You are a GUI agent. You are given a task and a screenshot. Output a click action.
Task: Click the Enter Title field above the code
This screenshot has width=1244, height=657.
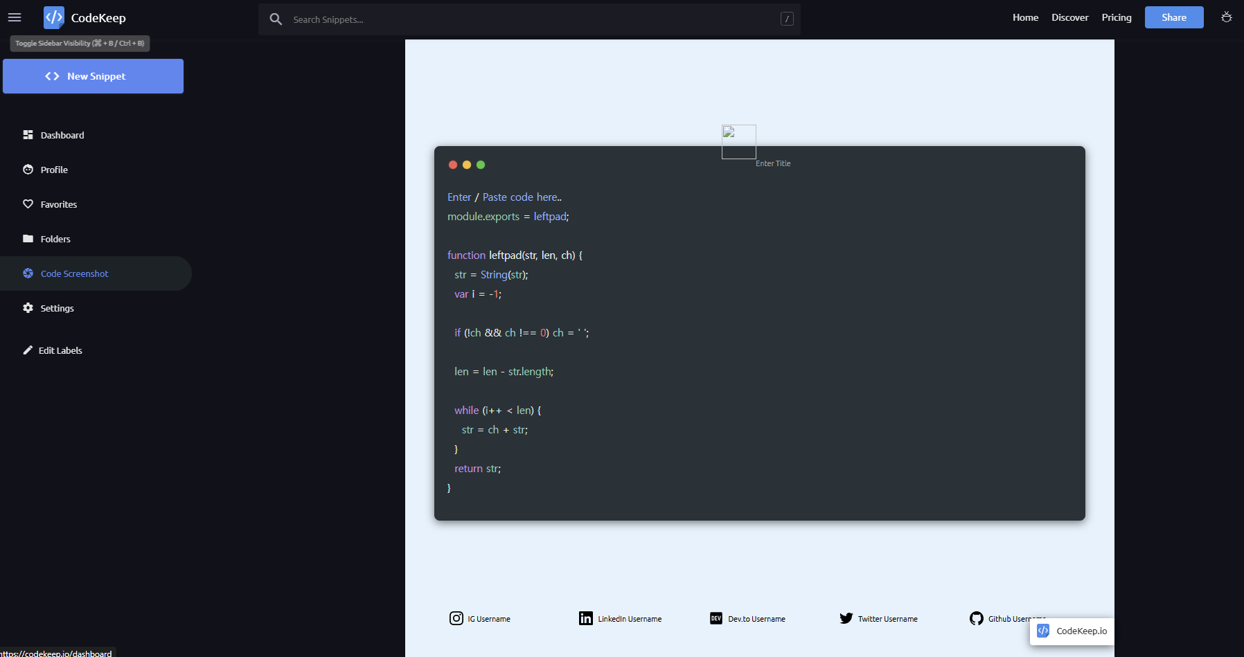coord(772,163)
